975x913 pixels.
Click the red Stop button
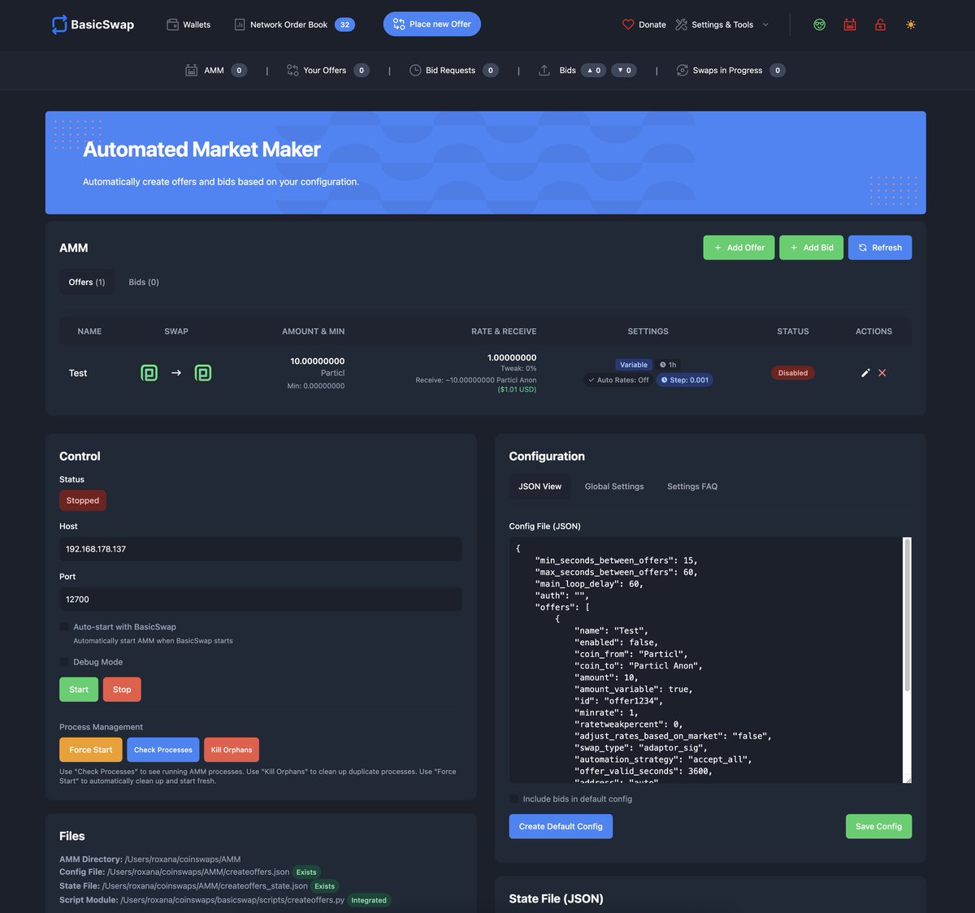coord(122,690)
